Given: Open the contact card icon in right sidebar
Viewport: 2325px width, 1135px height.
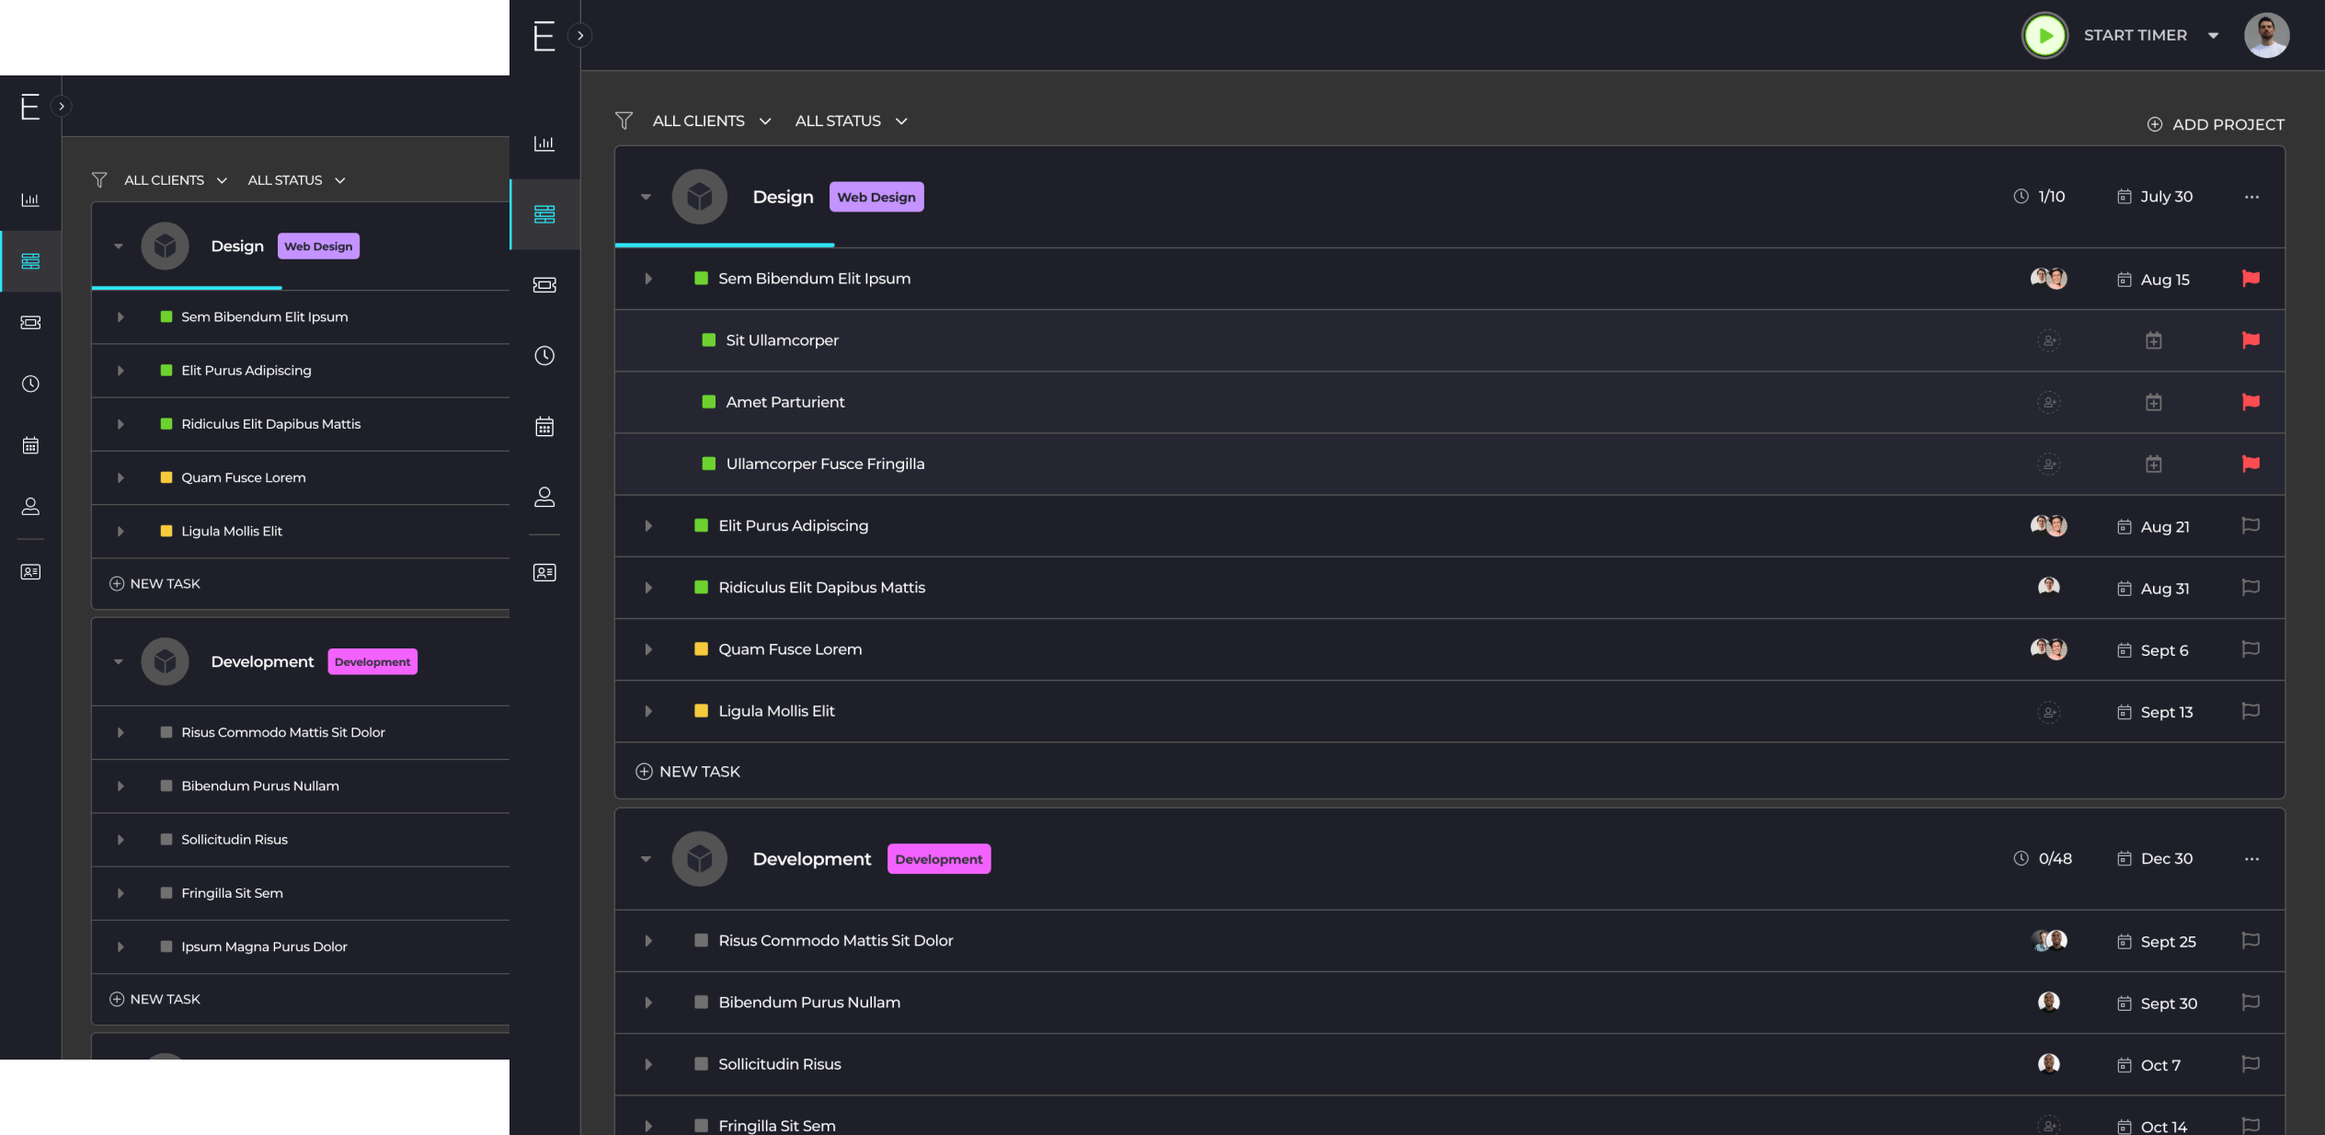Looking at the screenshot, I should (x=544, y=573).
